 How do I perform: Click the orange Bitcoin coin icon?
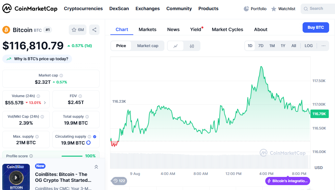(x=6, y=30)
